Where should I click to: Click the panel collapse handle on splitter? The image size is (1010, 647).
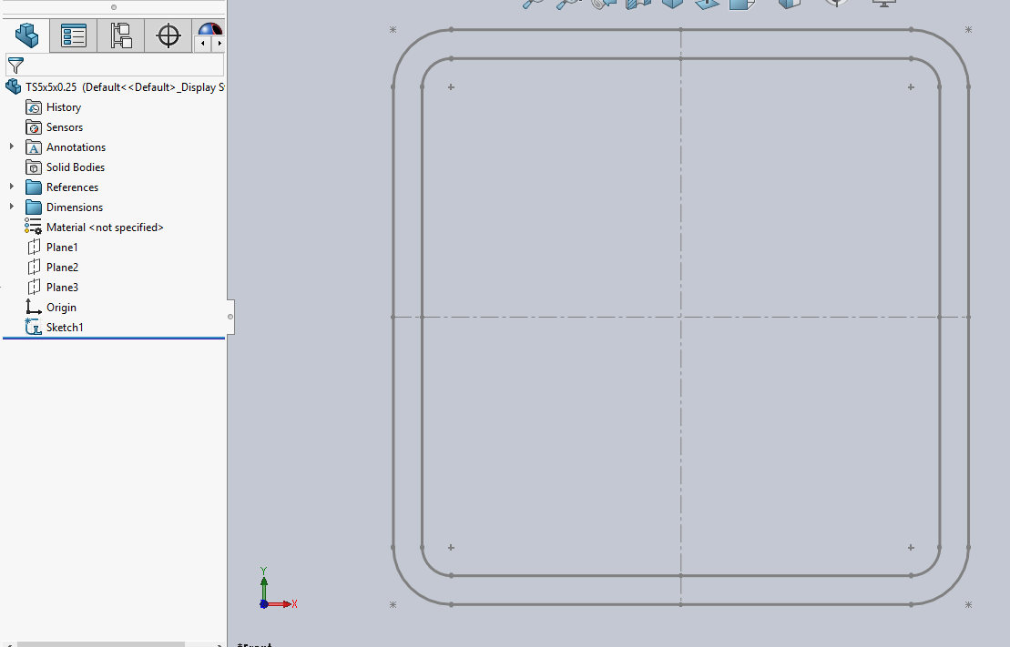(x=230, y=317)
